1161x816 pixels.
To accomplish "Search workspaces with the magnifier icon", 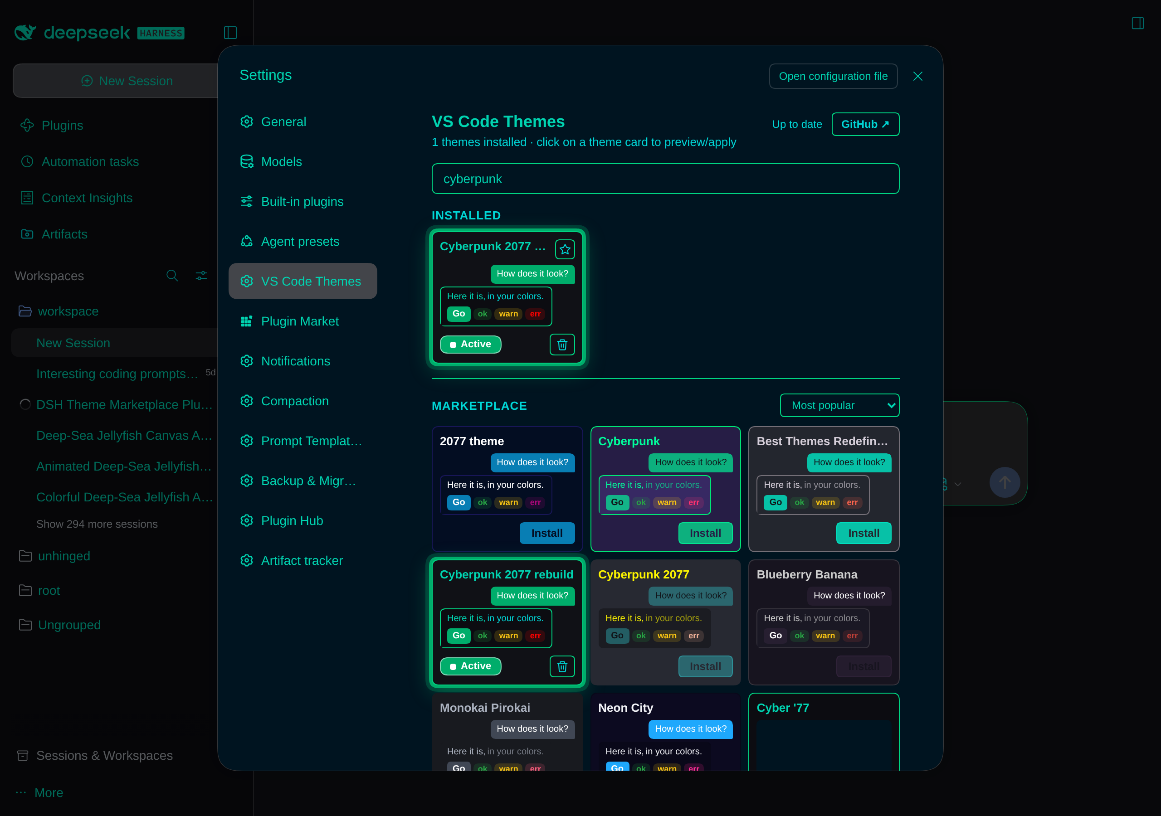I will 172,276.
